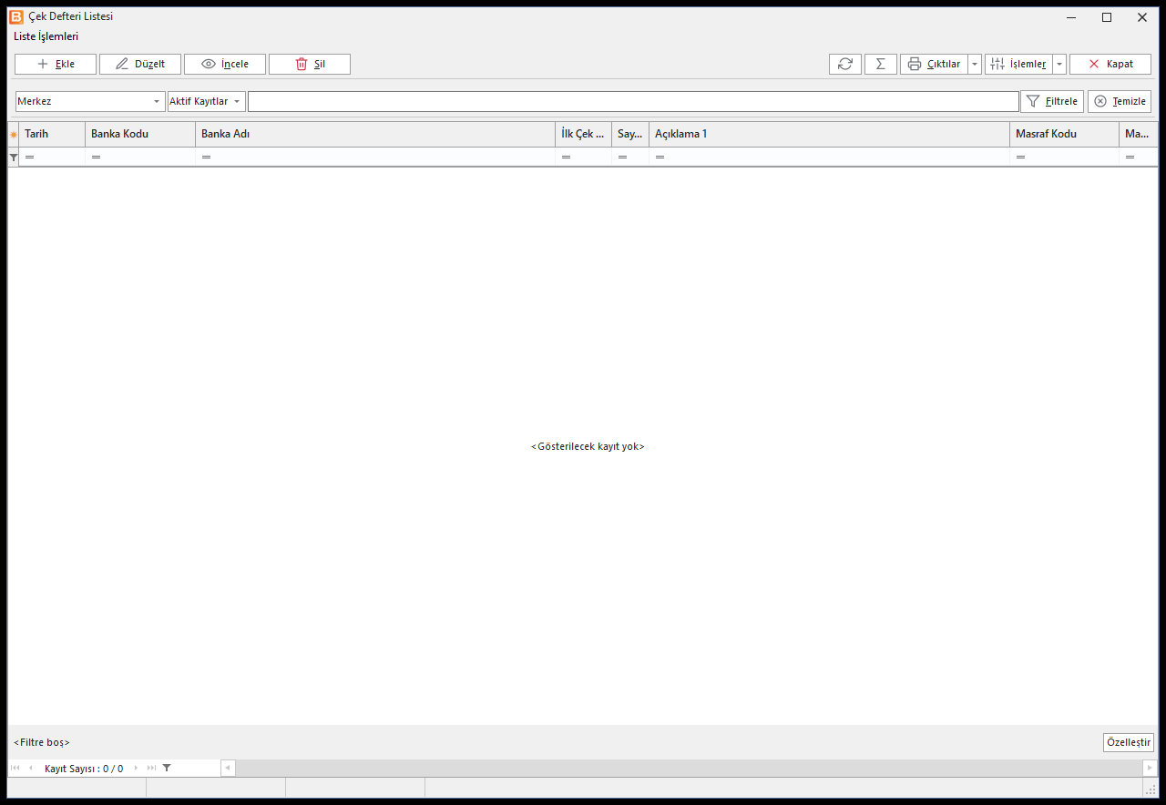
Task: Click the Kayıt Sayısı record count text
Action: 84,769
